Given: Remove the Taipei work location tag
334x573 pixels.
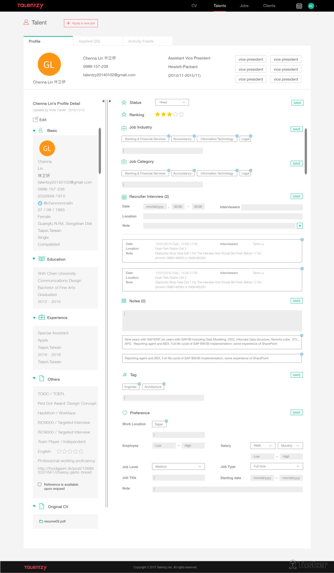Looking at the screenshot, I should coord(166,421).
